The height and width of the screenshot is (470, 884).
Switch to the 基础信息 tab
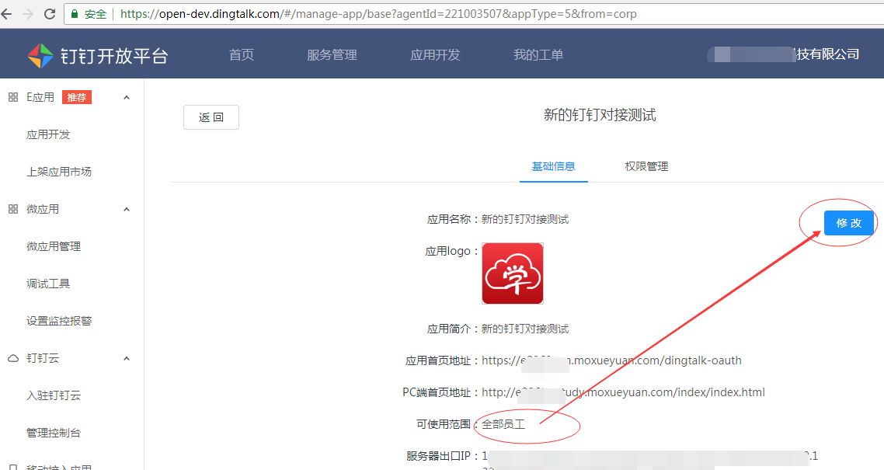tap(554, 166)
